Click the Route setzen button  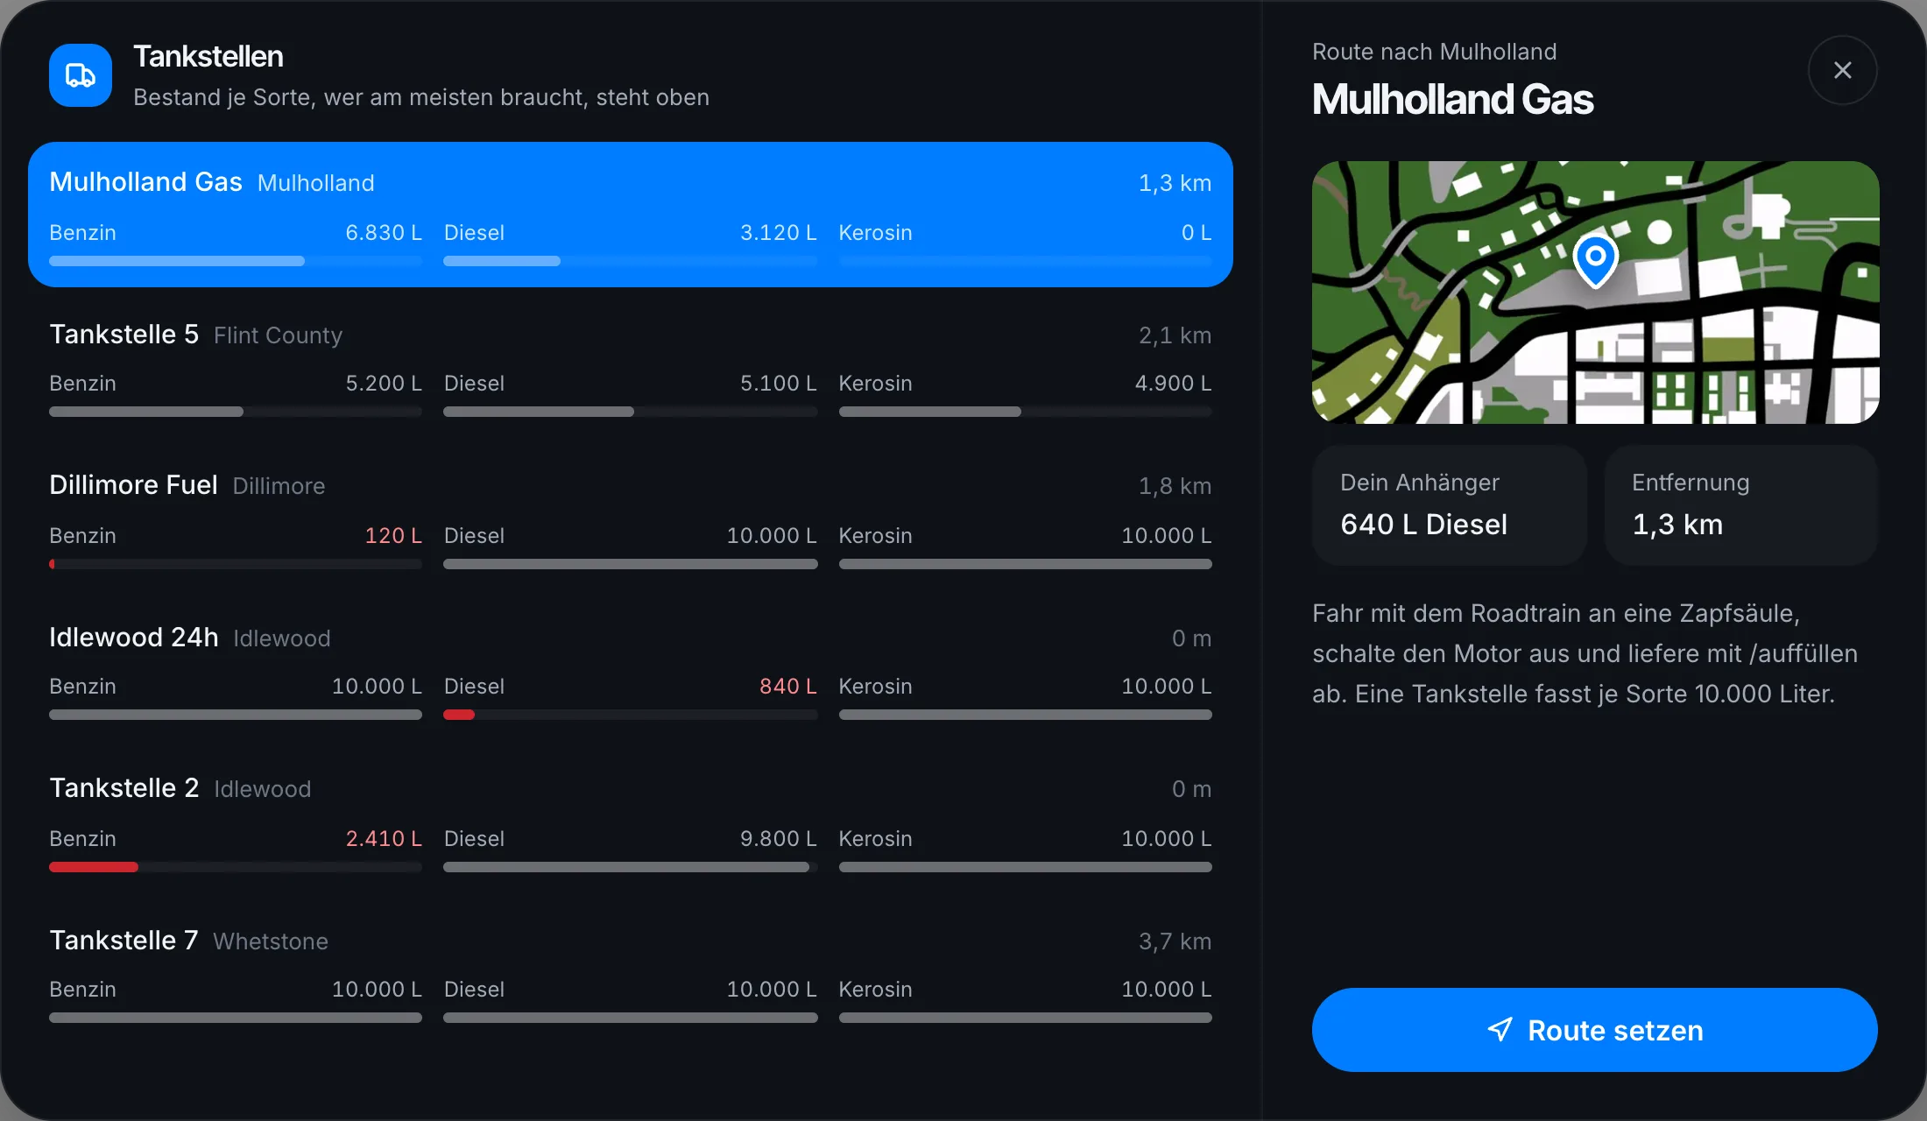click(1594, 1030)
